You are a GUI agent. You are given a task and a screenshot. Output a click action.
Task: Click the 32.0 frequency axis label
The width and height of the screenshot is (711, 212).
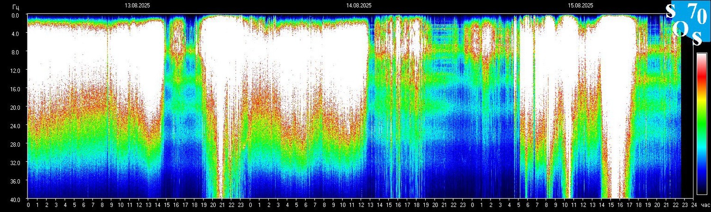coord(14,163)
